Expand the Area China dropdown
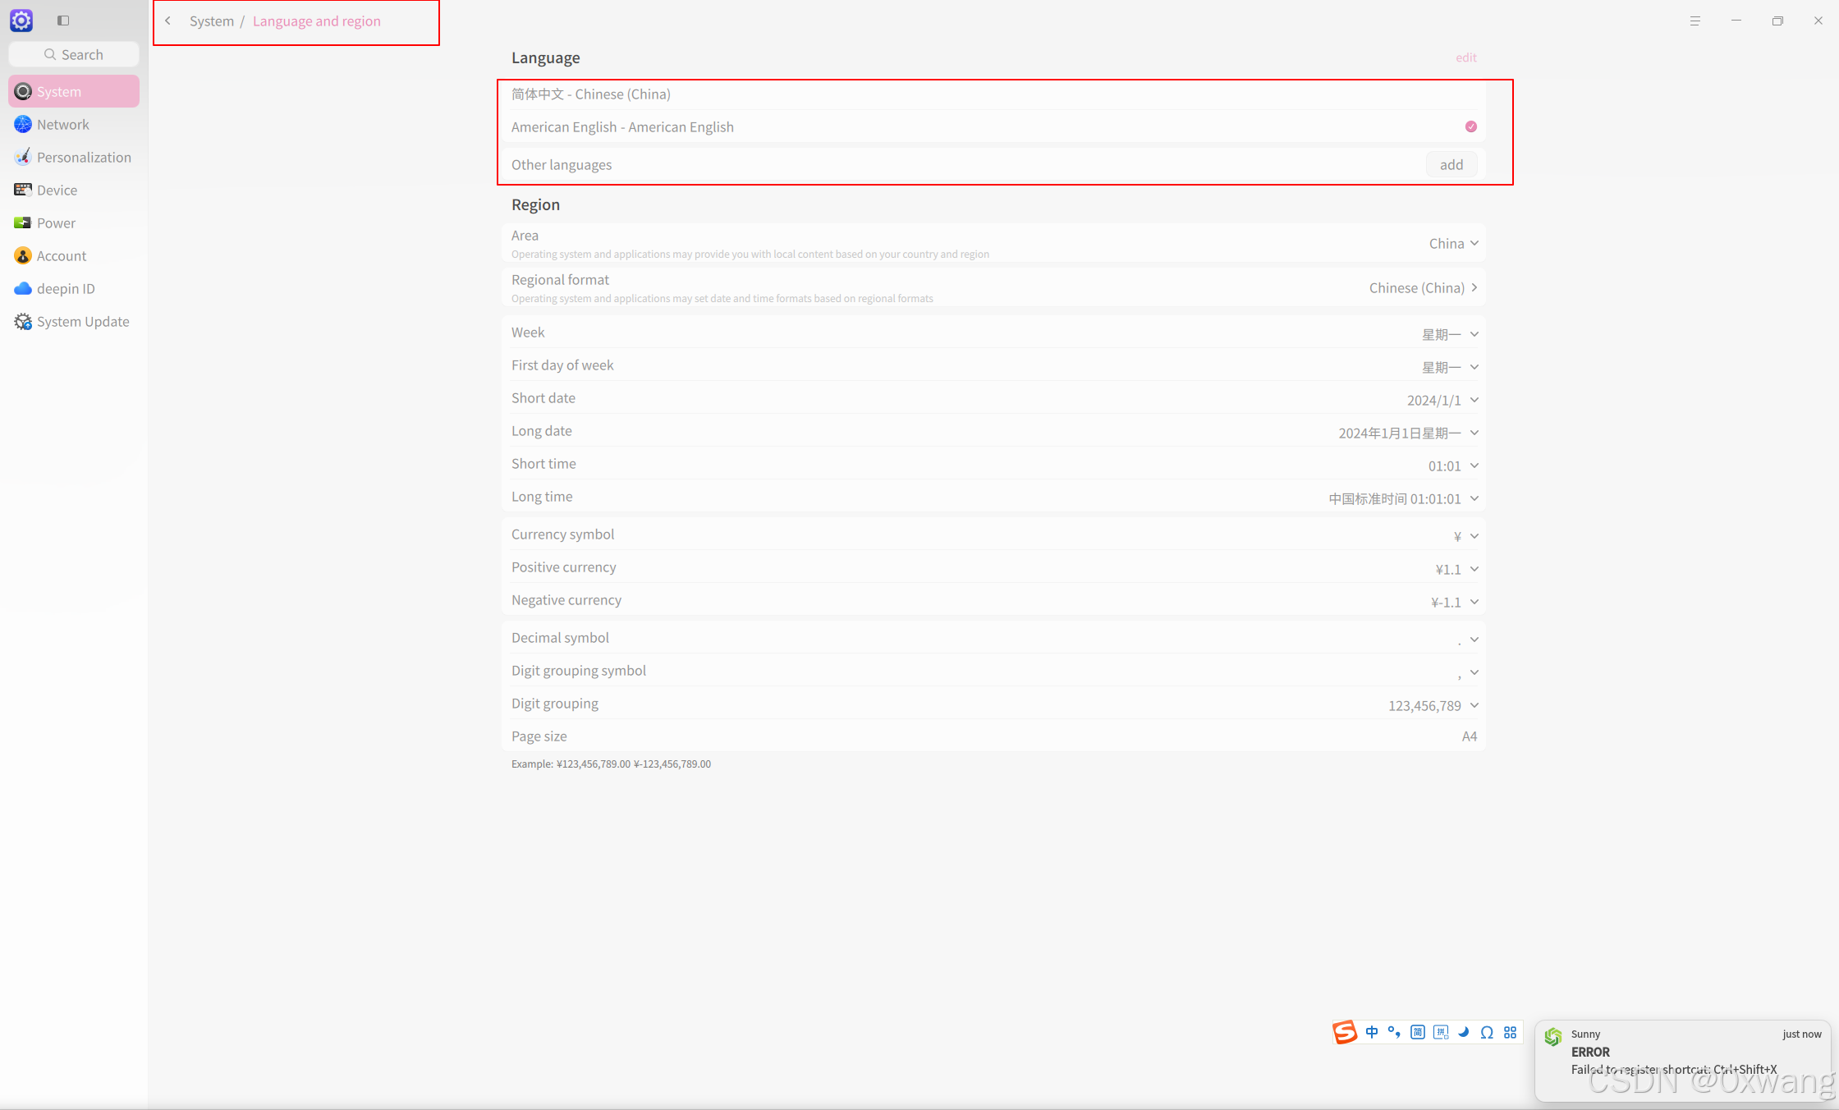 click(1453, 243)
